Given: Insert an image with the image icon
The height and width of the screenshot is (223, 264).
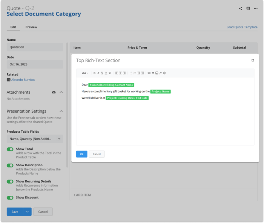Looking at the screenshot, I should tap(157, 73).
